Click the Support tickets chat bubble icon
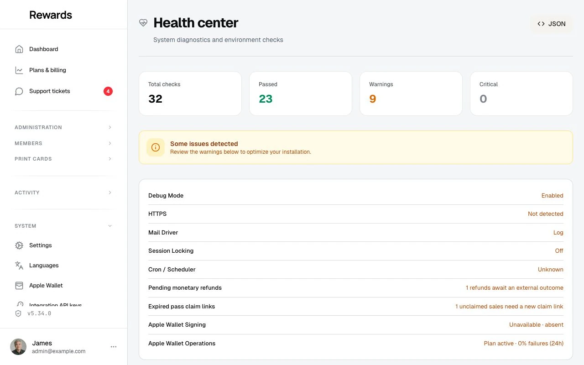 coord(19,91)
